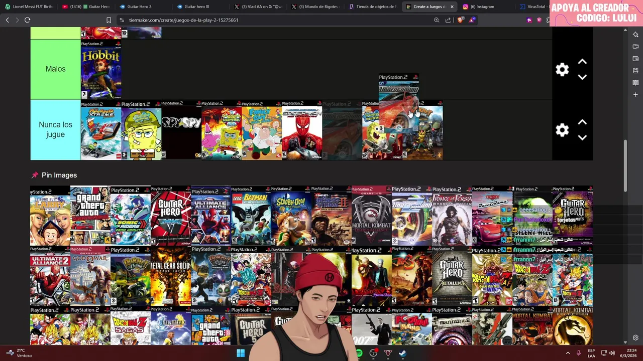Screen dimensions: 643x361
Task: Pick the Manhunt 2 cover
Action: (x=452, y=326)
